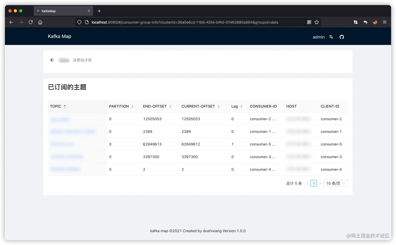The width and height of the screenshot is (396, 245).
Task: Click the back arrow beside 消费组详情
Action: pos(52,60)
